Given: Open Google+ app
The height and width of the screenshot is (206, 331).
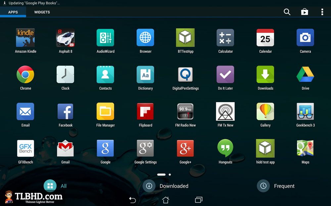Looking at the screenshot, I should point(185,148).
